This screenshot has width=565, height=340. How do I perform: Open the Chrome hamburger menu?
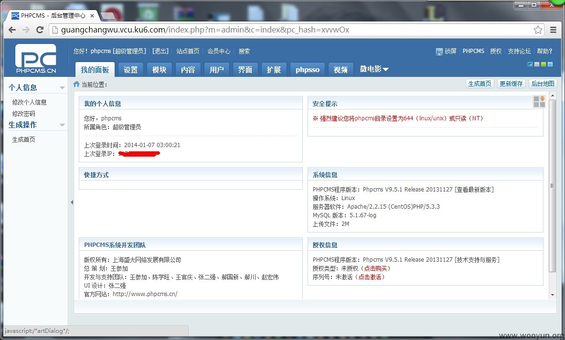pyautogui.click(x=553, y=30)
